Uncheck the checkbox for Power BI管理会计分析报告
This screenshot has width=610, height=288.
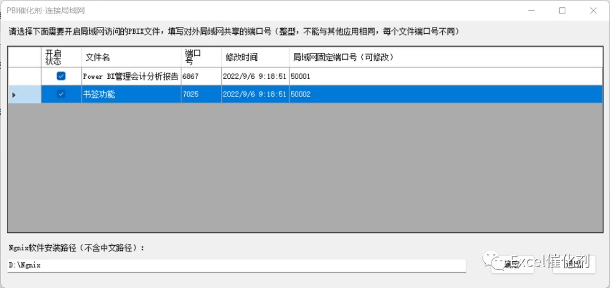click(61, 77)
